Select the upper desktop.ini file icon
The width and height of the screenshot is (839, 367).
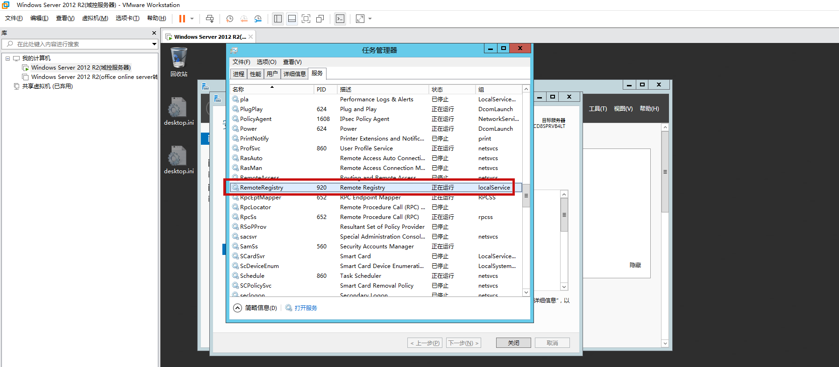coord(179,112)
